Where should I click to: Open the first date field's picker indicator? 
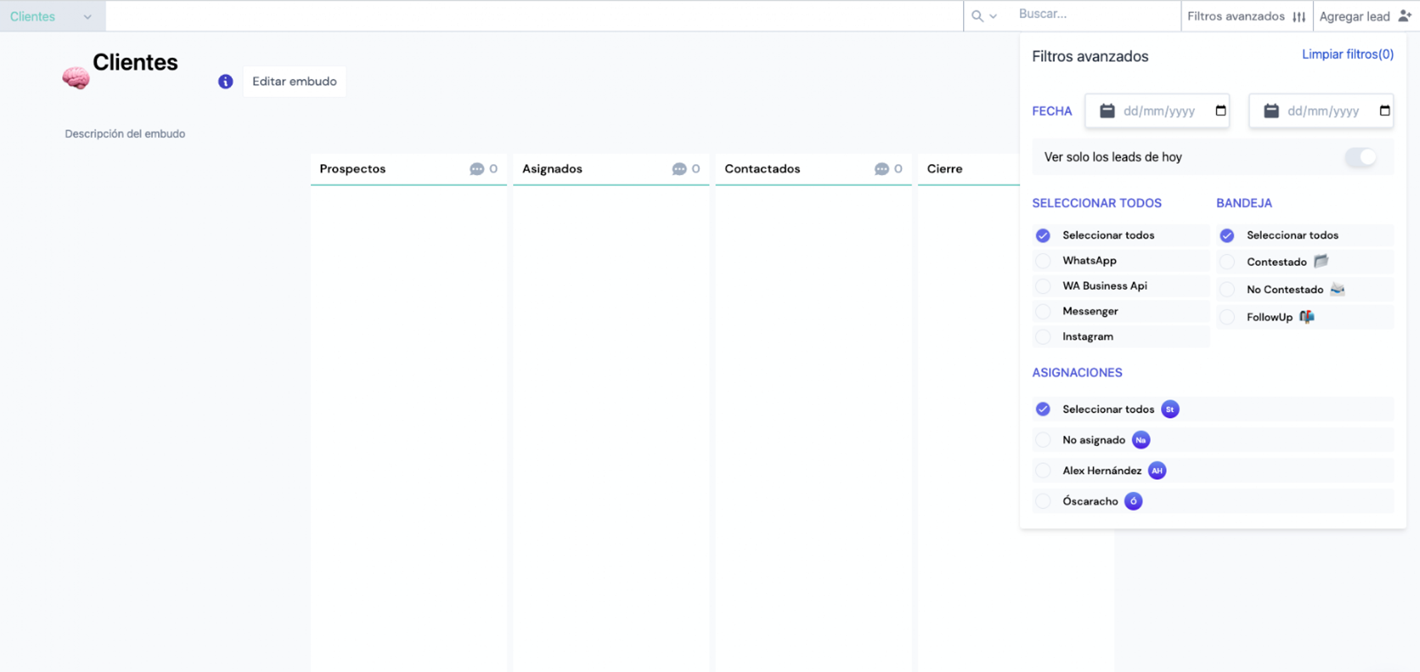click(1220, 111)
